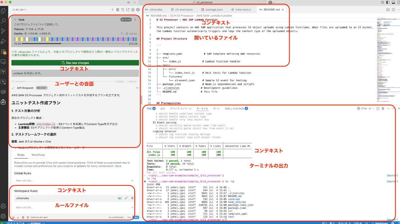Open the Extensions view with warning badge

click(3, 52)
